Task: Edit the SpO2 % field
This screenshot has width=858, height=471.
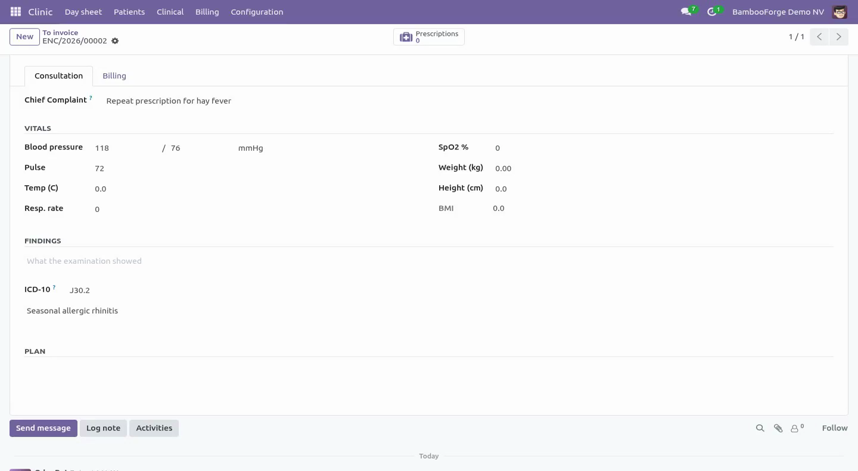Action: 663,148
